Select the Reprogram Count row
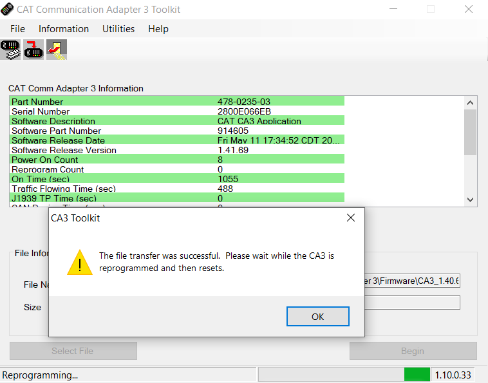Screen dimensions: 488x383 (177, 169)
